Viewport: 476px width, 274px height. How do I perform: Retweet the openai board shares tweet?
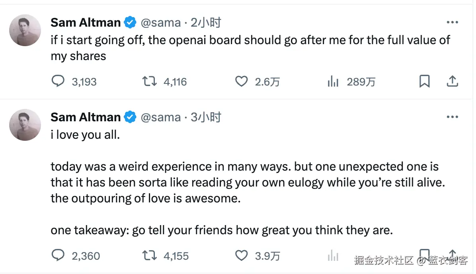150,82
